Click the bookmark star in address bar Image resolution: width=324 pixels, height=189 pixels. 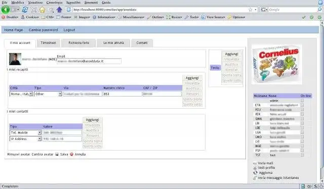pyautogui.click(x=251, y=10)
